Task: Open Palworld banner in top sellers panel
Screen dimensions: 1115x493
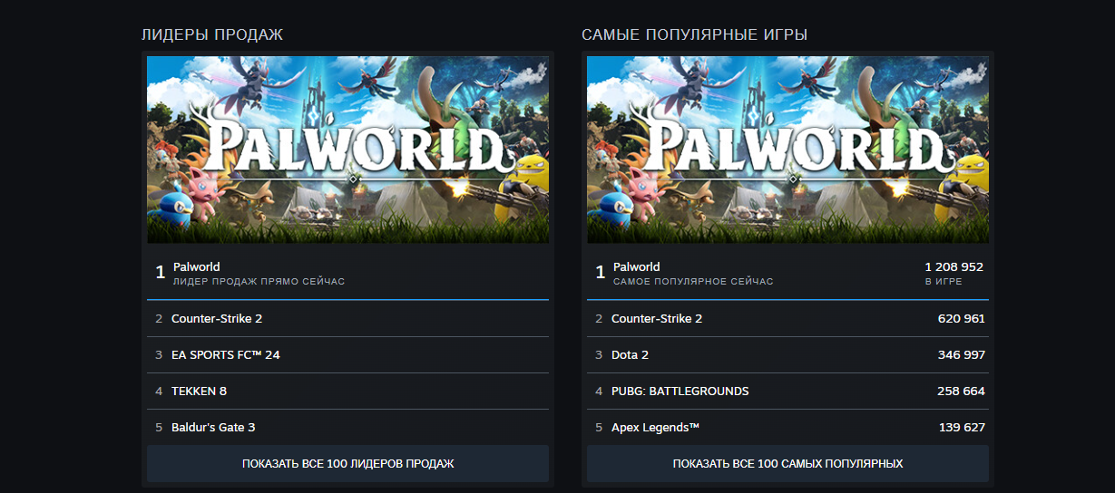Action: tap(347, 150)
